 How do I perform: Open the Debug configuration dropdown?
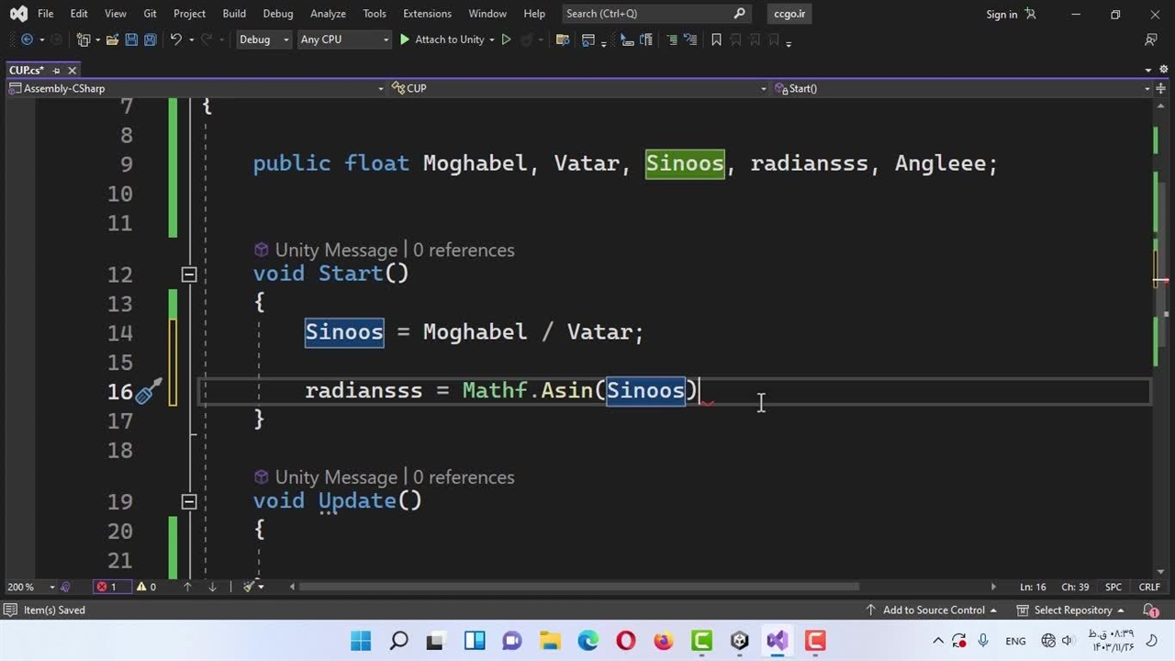263,39
